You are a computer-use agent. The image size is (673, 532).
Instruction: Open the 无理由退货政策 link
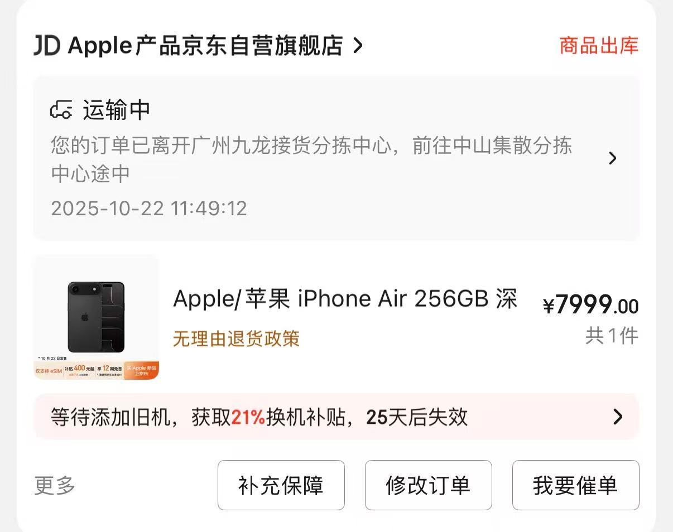point(236,338)
